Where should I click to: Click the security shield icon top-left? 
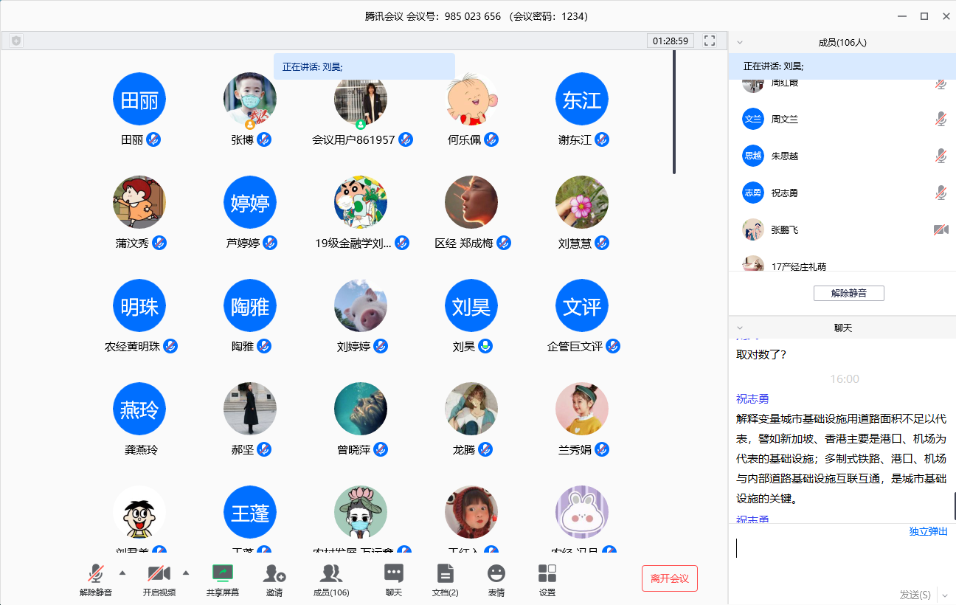pos(16,41)
